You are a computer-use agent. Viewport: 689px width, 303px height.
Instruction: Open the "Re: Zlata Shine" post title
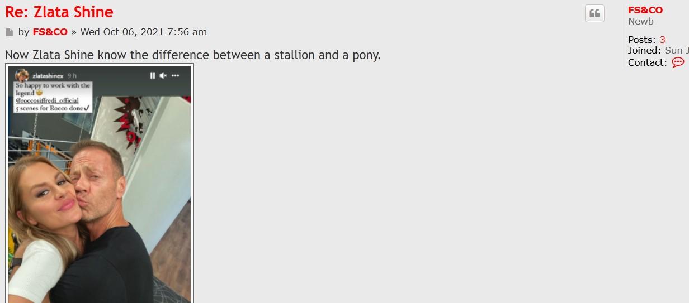click(x=59, y=12)
